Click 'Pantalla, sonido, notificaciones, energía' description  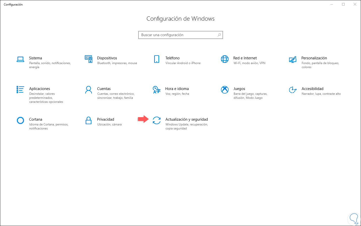(50, 65)
